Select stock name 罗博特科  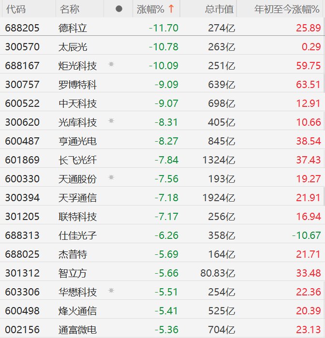(77, 85)
